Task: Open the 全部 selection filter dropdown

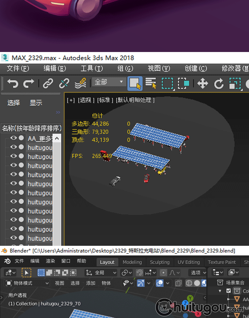Action: click(109, 82)
